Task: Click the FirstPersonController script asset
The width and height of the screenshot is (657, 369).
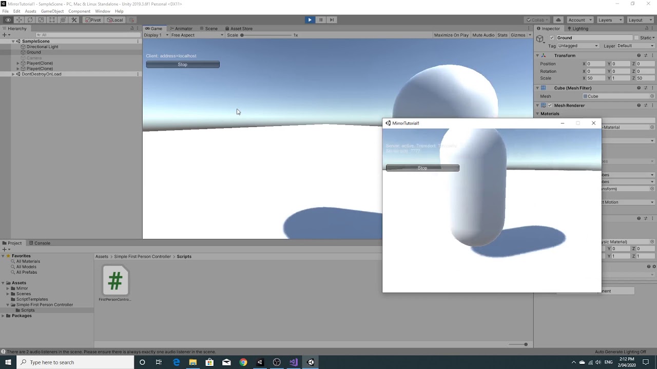Action: [x=115, y=281]
